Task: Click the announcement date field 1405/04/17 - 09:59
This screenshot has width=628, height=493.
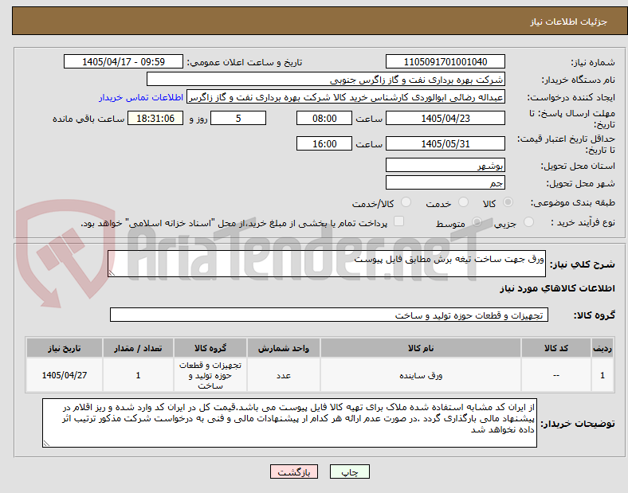Action: (x=124, y=62)
